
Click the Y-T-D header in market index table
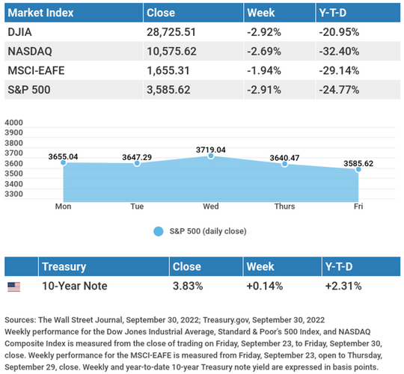pyautogui.click(x=333, y=13)
